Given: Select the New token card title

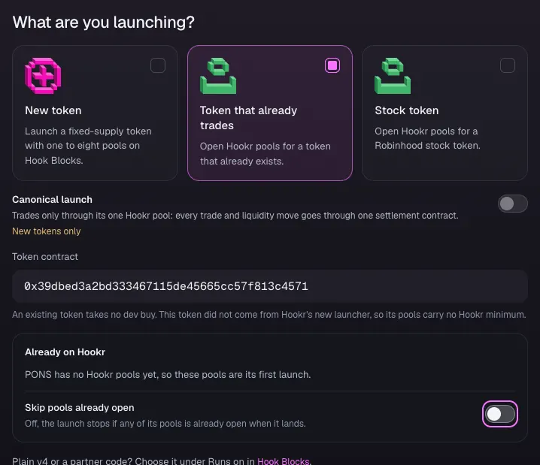Looking at the screenshot, I should [x=53, y=110].
